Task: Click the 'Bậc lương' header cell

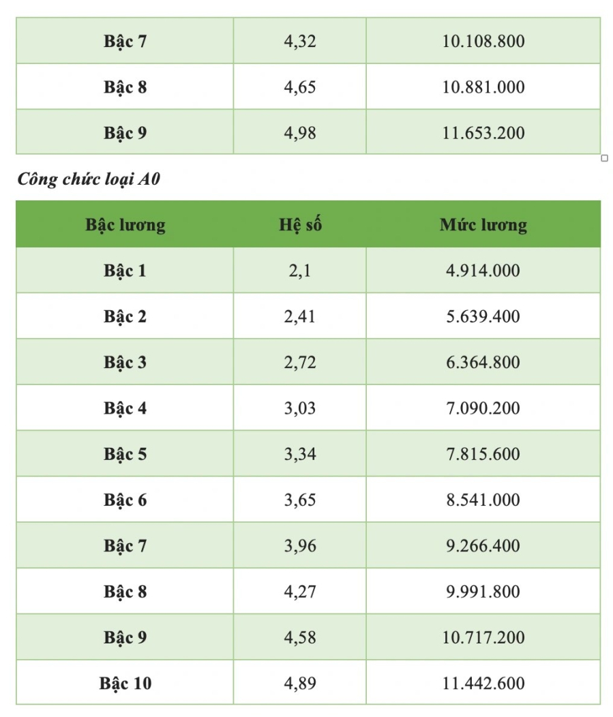Action: (x=125, y=224)
